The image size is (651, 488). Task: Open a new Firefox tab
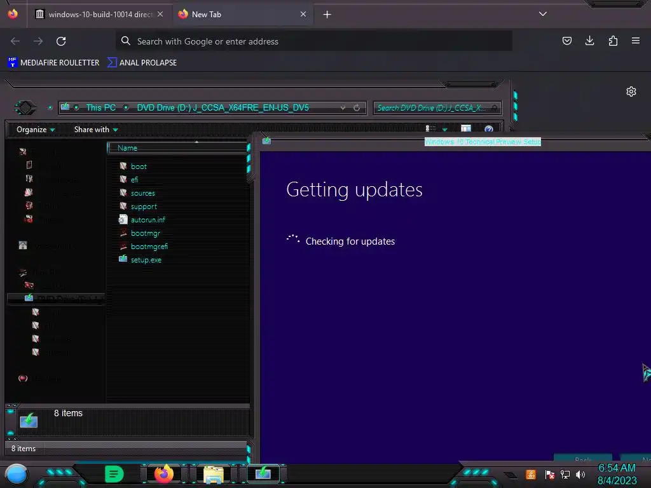(327, 15)
